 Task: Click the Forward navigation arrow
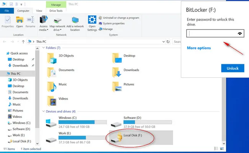click(x=12, y=42)
